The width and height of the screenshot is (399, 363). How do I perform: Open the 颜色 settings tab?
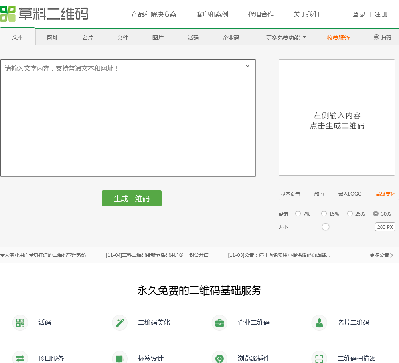(319, 194)
